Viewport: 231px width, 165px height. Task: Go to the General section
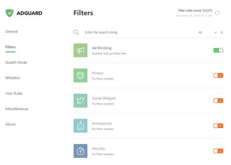pos(12,32)
